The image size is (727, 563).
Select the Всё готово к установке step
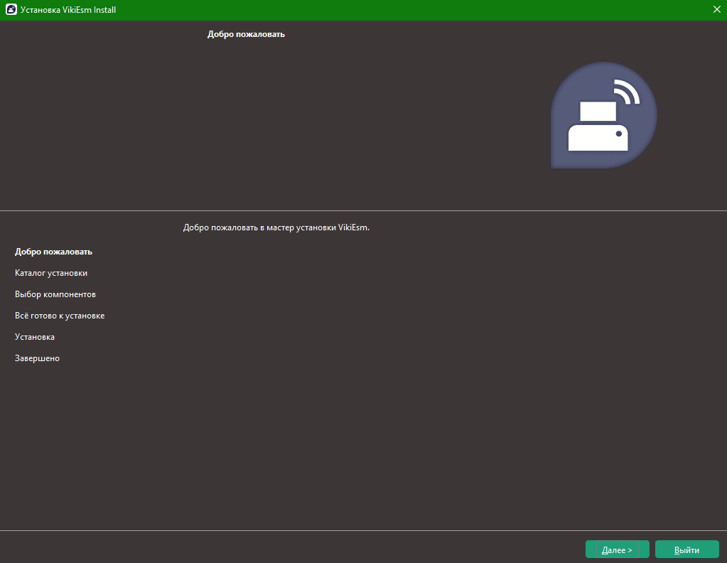tap(60, 316)
